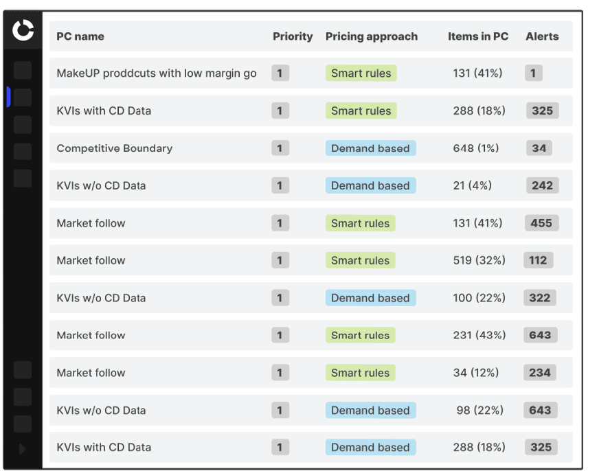
Task: Click the Competera logo at top of sidebar
Action: [x=23, y=30]
